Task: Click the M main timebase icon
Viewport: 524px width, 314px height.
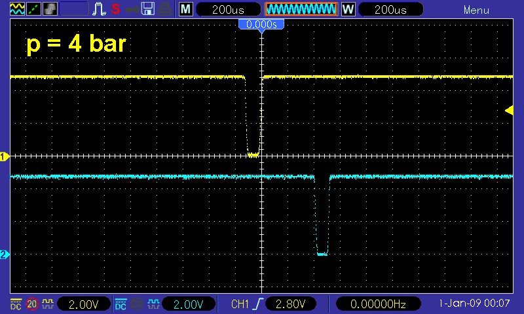Action: point(186,9)
